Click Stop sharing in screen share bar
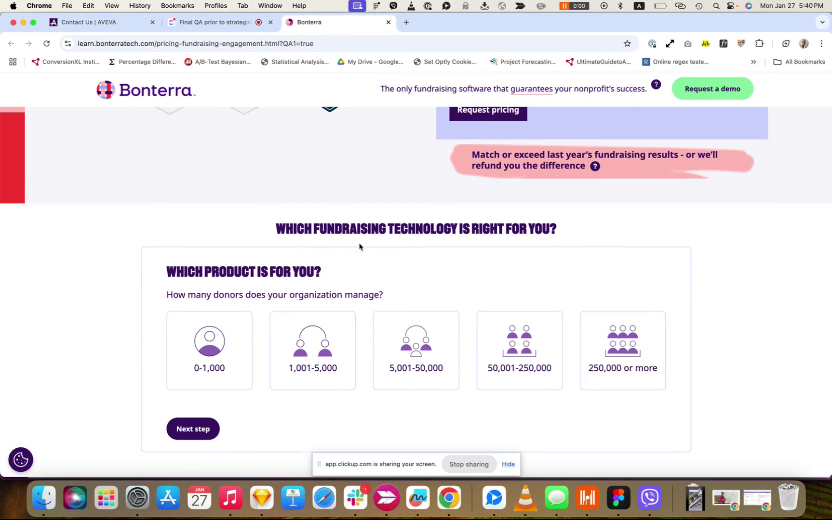This screenshot has height=520, width=832. 469,464
